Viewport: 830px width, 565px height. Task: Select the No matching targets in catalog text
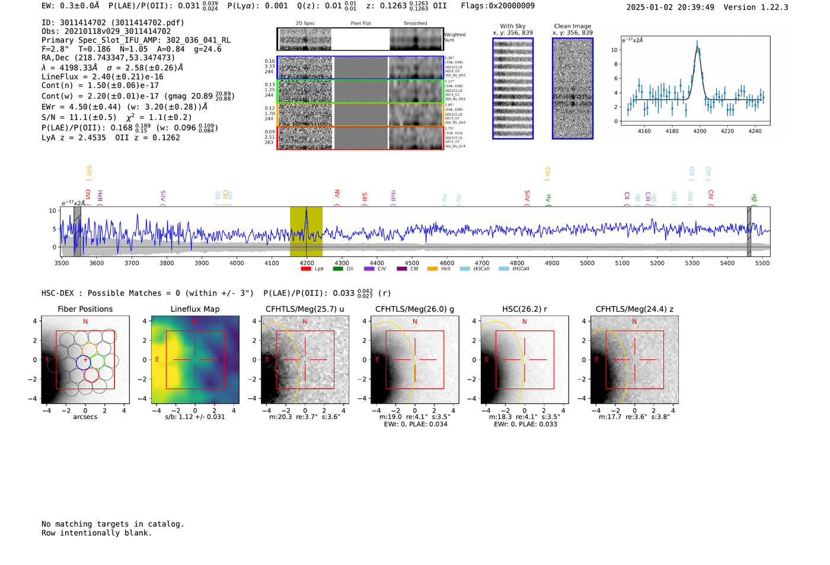(113, 524)
